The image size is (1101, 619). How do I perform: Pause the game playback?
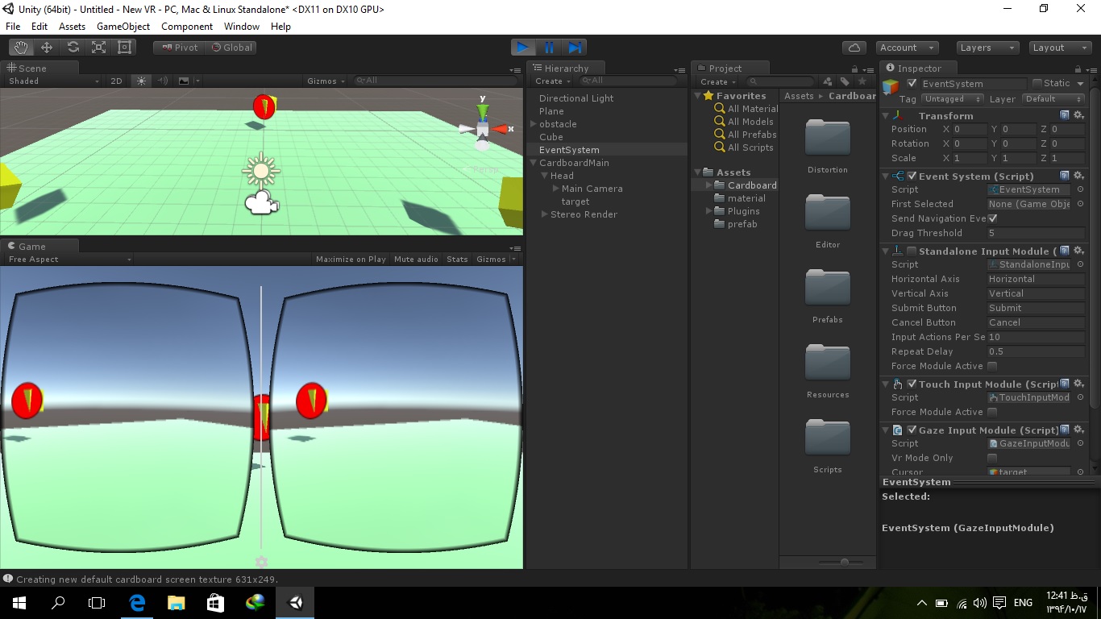click(549, 48)
